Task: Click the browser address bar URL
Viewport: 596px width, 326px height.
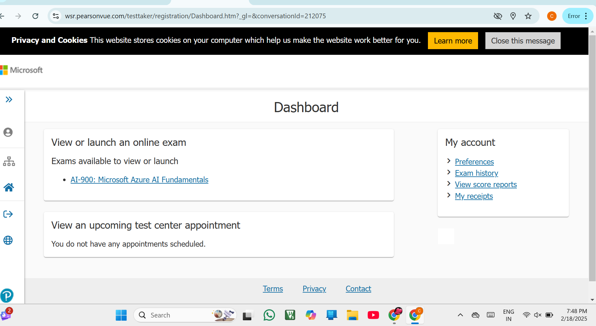Action: coord(195,16)
